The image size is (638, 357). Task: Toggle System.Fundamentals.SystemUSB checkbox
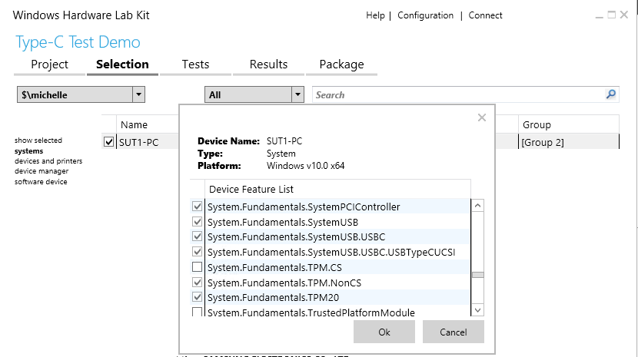[197, 222]
